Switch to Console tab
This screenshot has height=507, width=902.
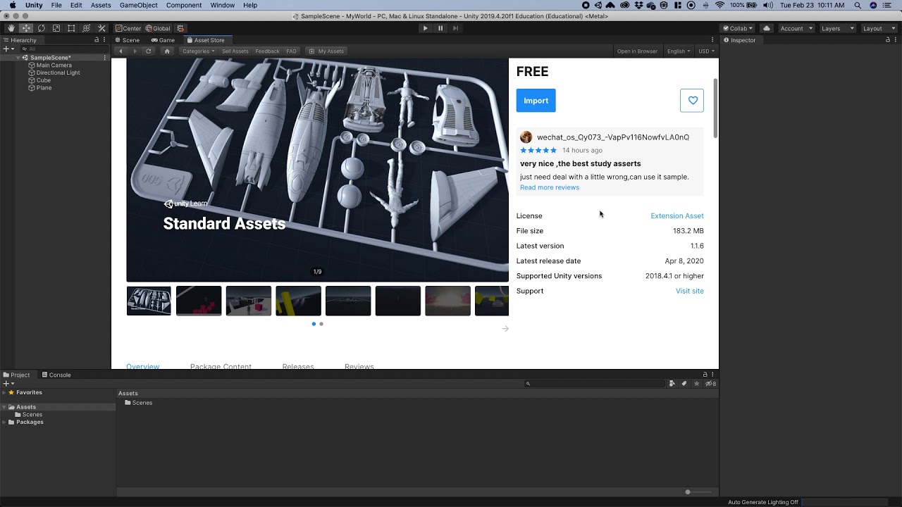[x=56, y=375]
